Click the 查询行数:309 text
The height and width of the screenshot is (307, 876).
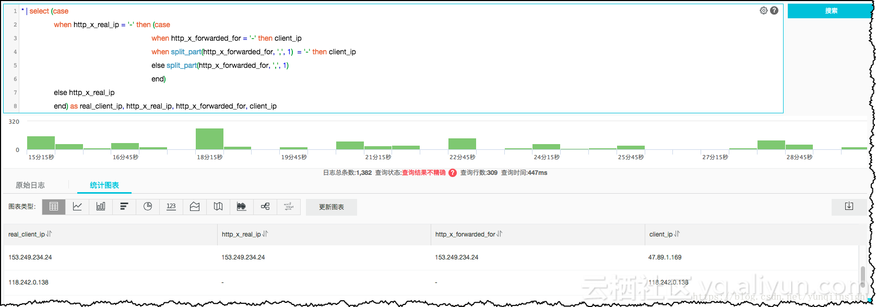[x=479, y=173]
